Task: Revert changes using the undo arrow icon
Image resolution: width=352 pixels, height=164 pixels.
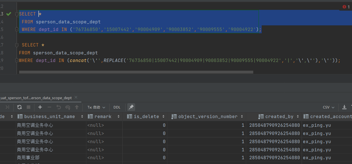Action: coord(58,107)
